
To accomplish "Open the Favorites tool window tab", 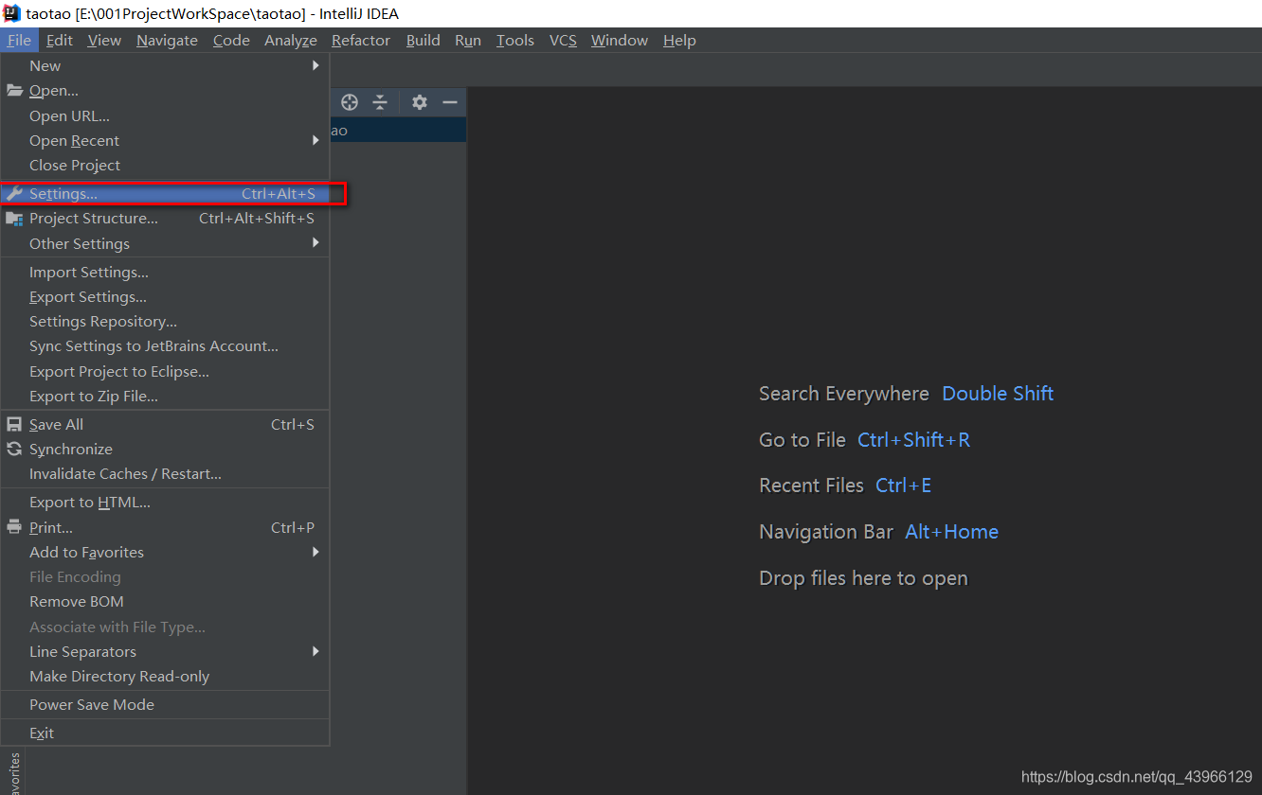I will point(12,773).
